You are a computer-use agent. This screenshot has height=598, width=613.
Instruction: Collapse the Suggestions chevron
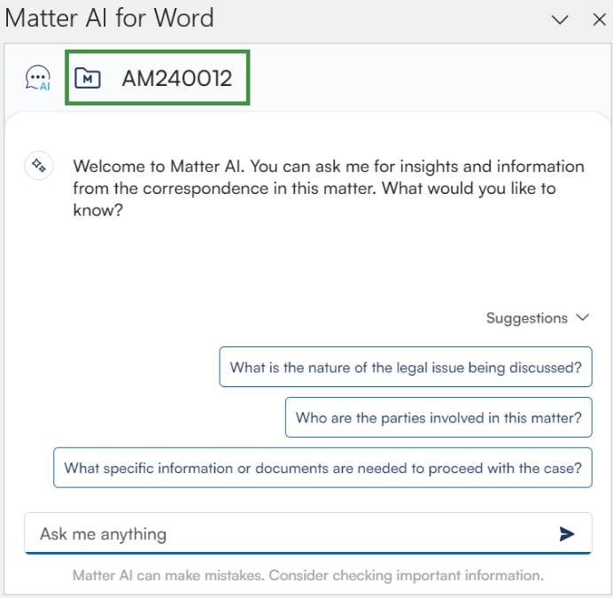coord(582,317)
